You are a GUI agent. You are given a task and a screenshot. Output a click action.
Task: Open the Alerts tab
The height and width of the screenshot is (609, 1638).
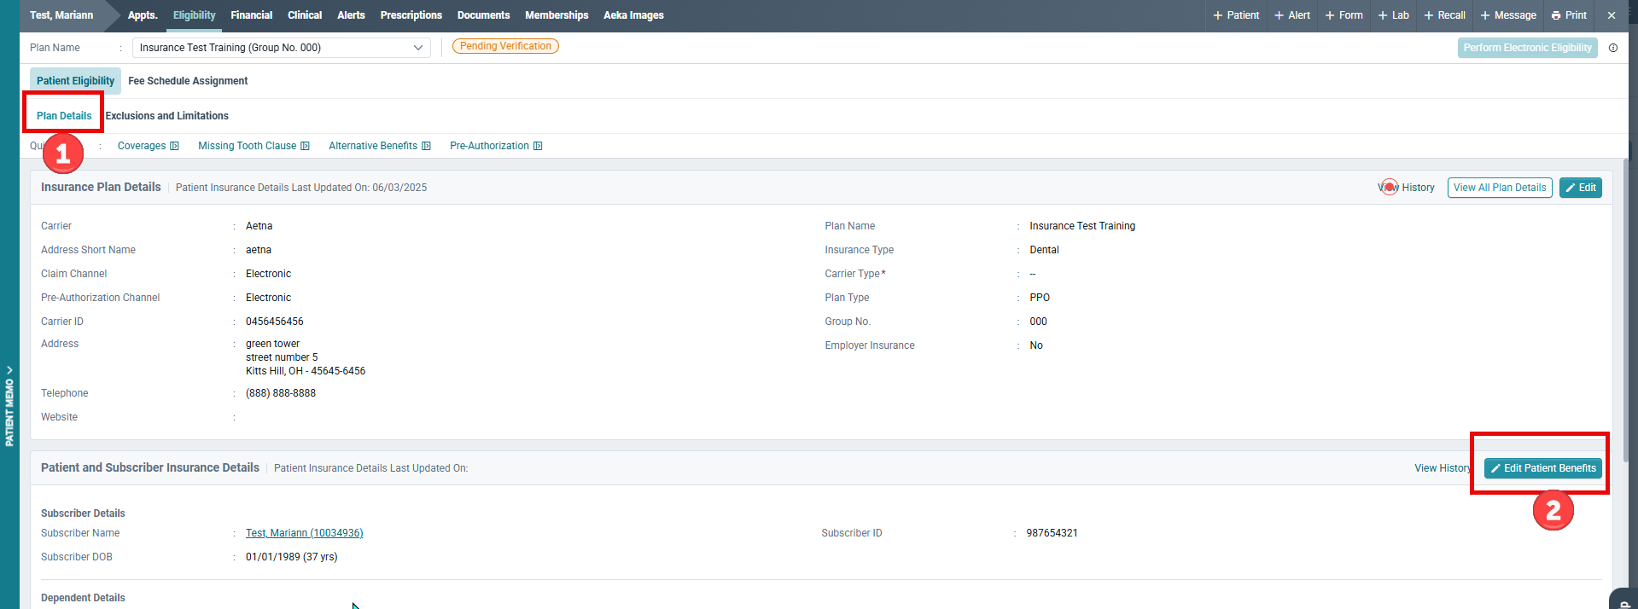(351, 15)
